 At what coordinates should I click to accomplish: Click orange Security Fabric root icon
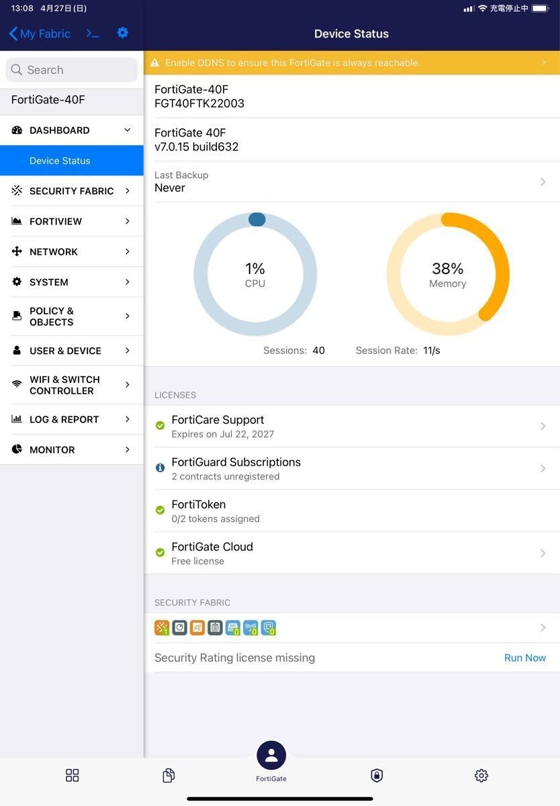(162, 627)
